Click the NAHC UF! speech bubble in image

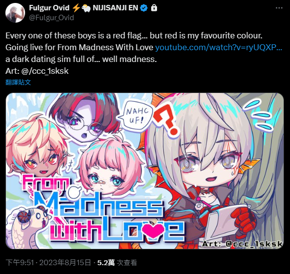(136, 115)
